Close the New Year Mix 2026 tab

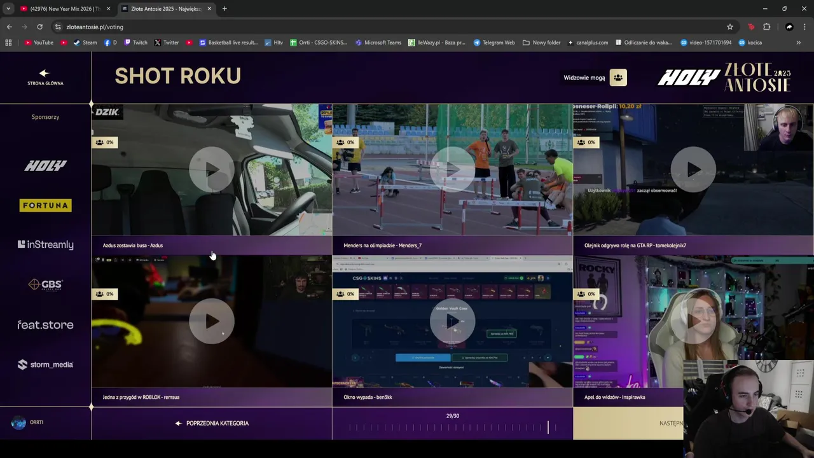(x=109, y=9)
